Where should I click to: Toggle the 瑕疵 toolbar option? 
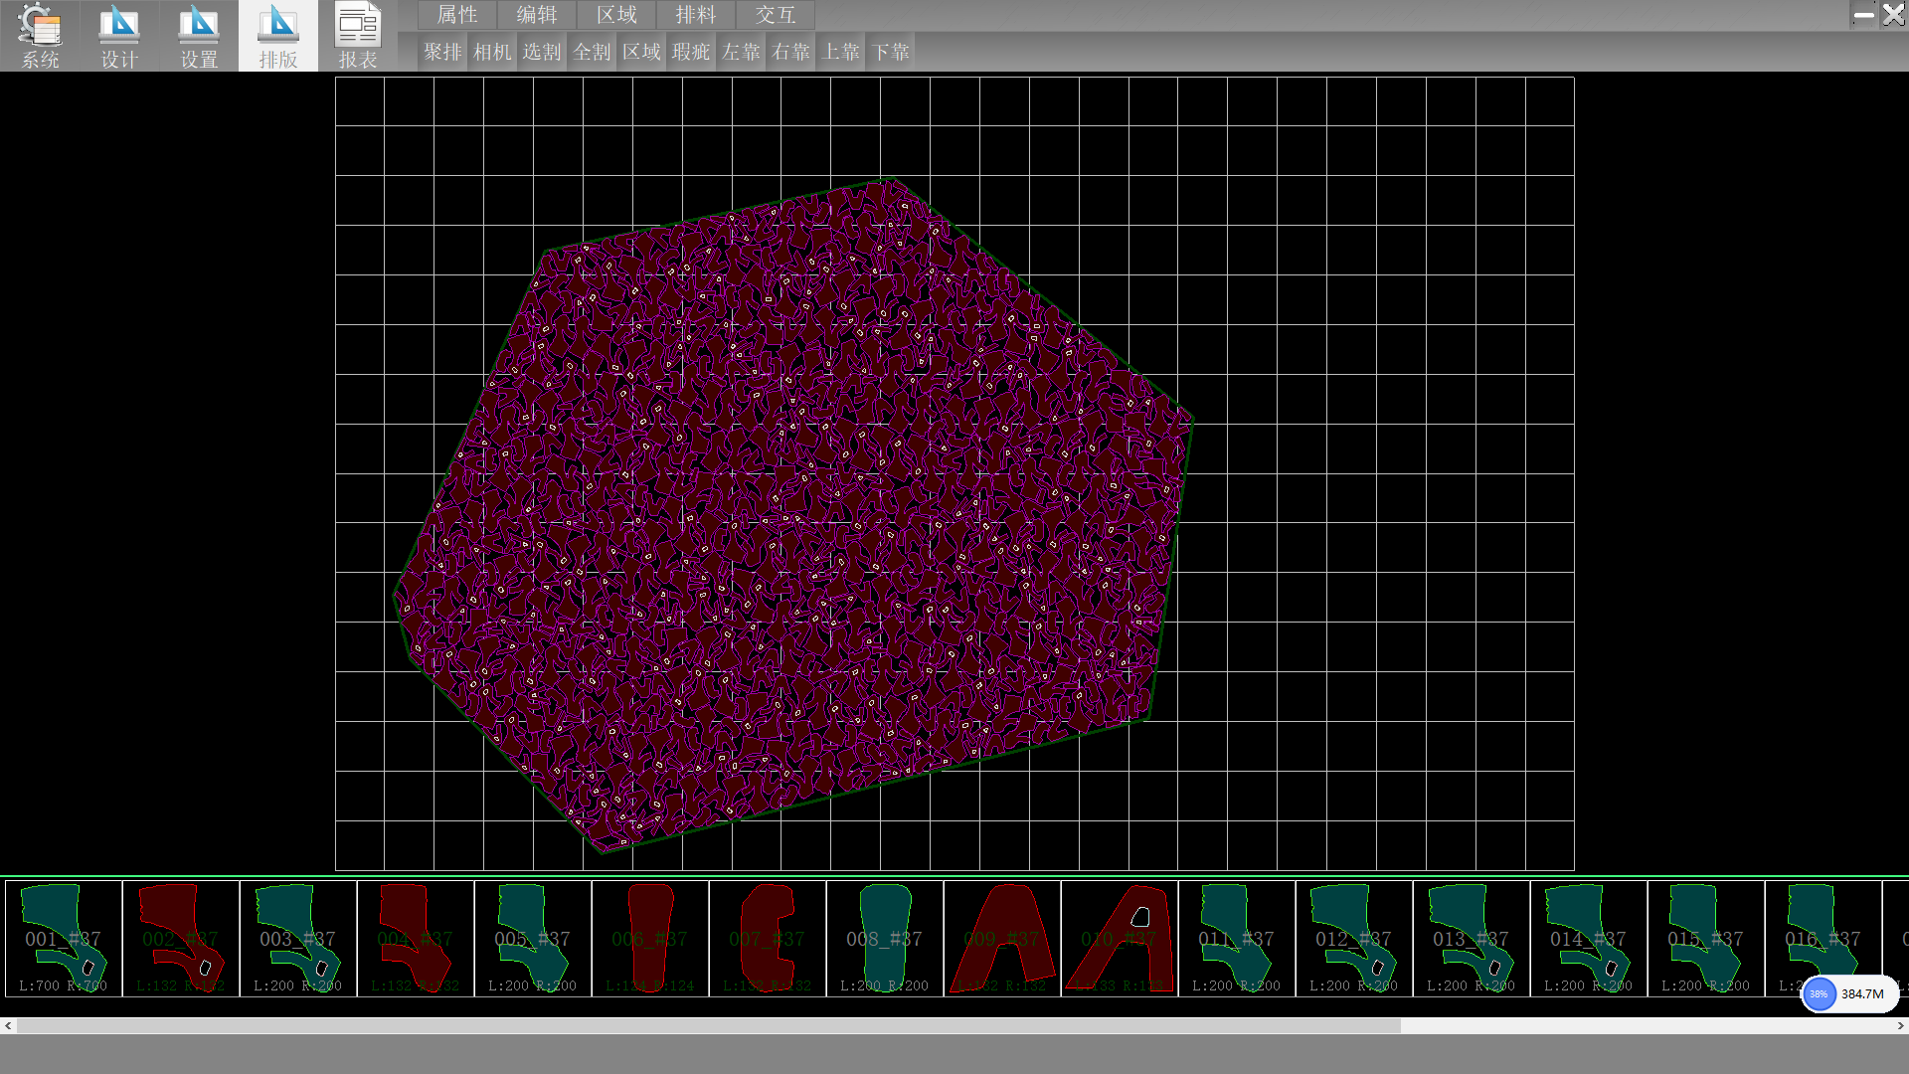click(x=691, y=52)
